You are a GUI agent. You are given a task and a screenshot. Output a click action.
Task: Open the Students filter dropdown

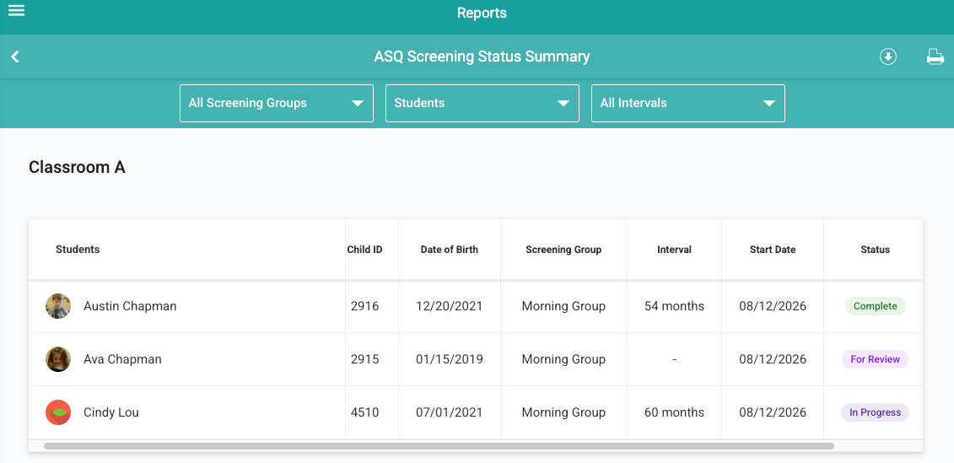pyautogui.click(x=482, y=104)
